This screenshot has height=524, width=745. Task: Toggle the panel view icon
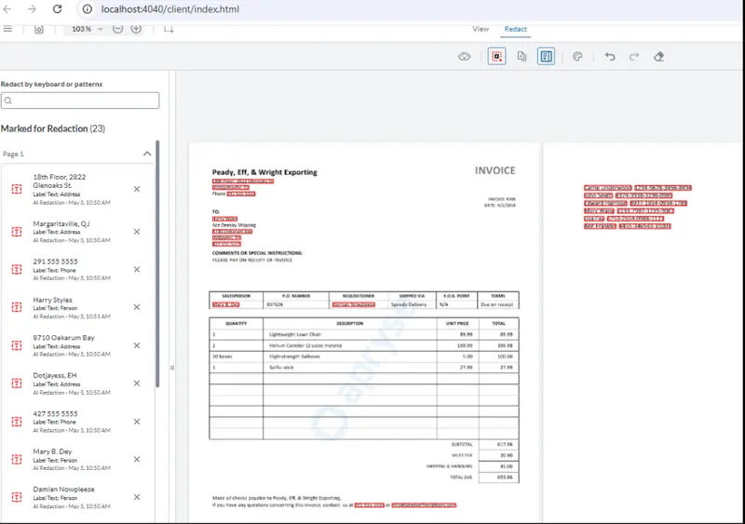39,29
